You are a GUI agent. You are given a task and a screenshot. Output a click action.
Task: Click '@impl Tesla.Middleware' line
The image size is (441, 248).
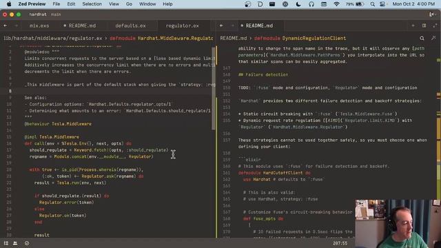[52, 137]
